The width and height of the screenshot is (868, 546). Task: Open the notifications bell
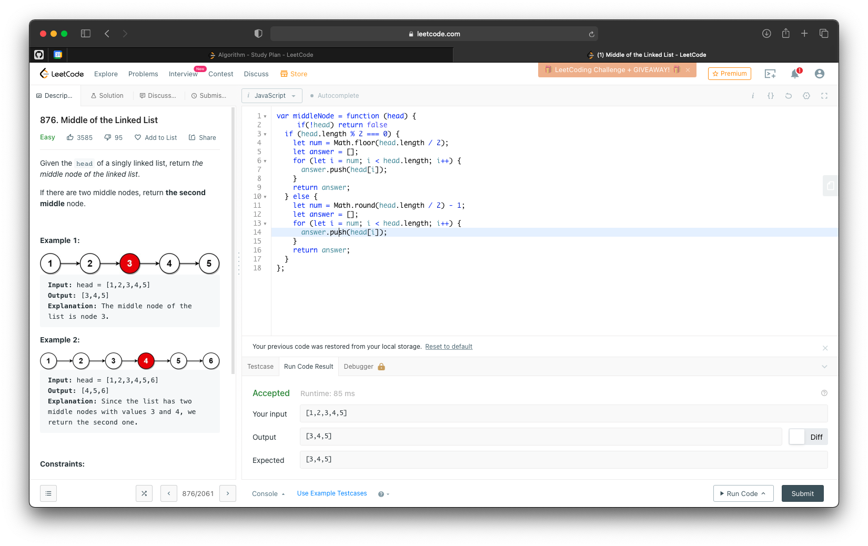point(795,74)
